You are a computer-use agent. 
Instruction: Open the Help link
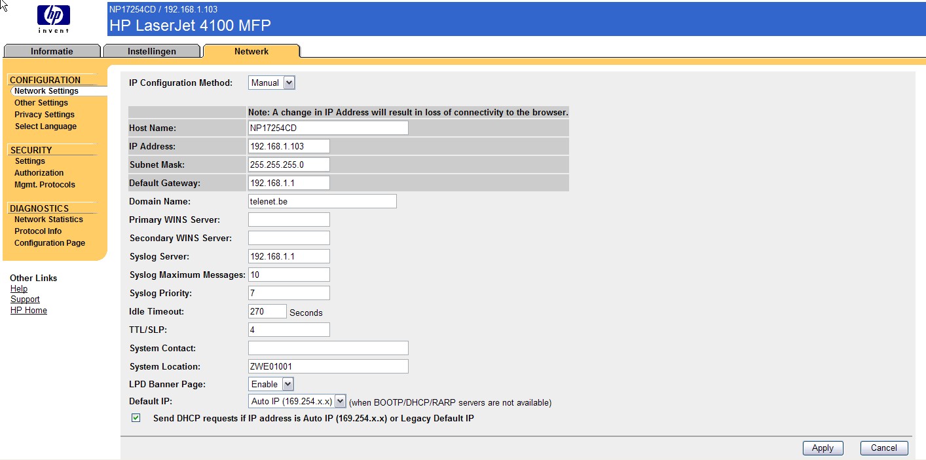19,289
